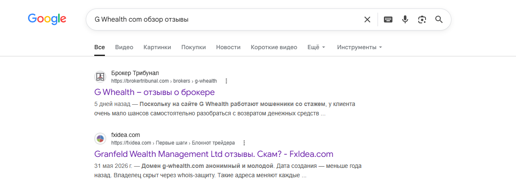Open search by image camera icon
The height and width of the screenshot is (184, 516).
click(422, 20)
